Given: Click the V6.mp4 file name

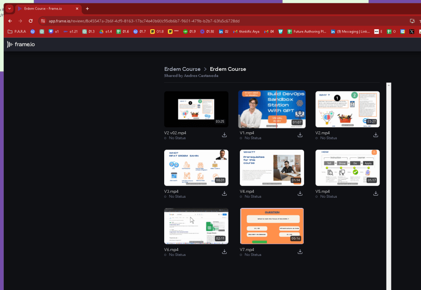Looking at the screenshot, I should (x=171, y=250).
